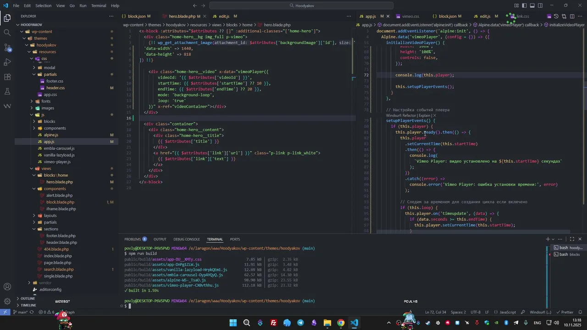
Task: Open the File menu
Action: pyautogui.click(x=16, y=5)
